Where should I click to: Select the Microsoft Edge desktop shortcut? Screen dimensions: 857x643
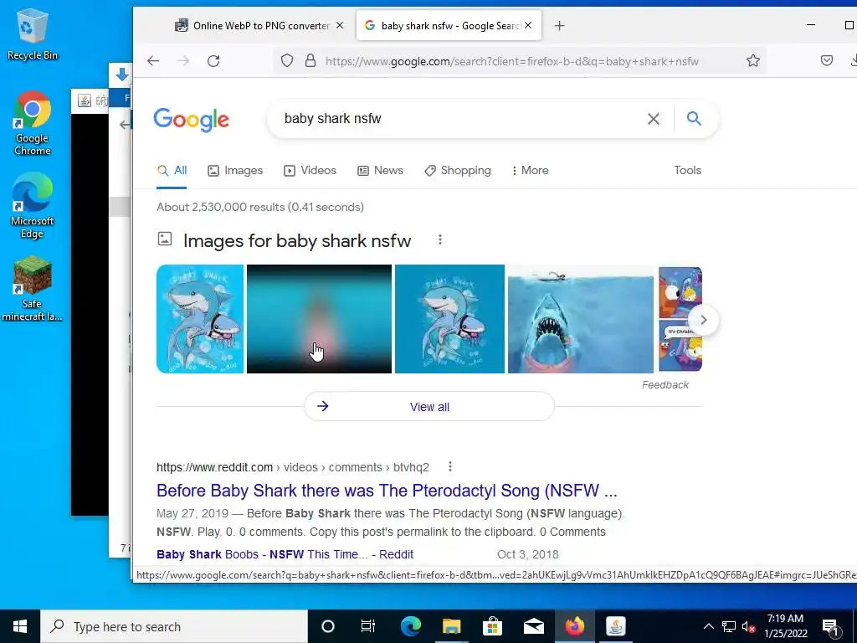point(33,206)
